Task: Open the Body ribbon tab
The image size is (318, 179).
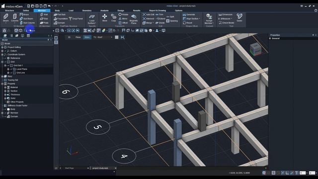Action: (57, 10)
